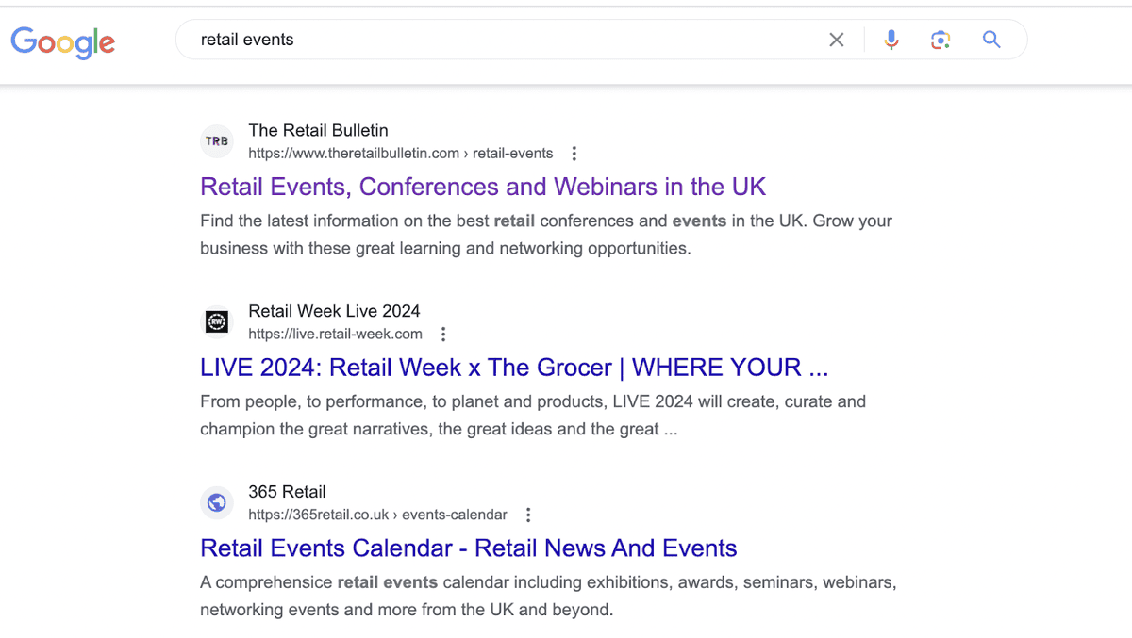Click the snippet starting 'Find the latest information'

point(546,235)
